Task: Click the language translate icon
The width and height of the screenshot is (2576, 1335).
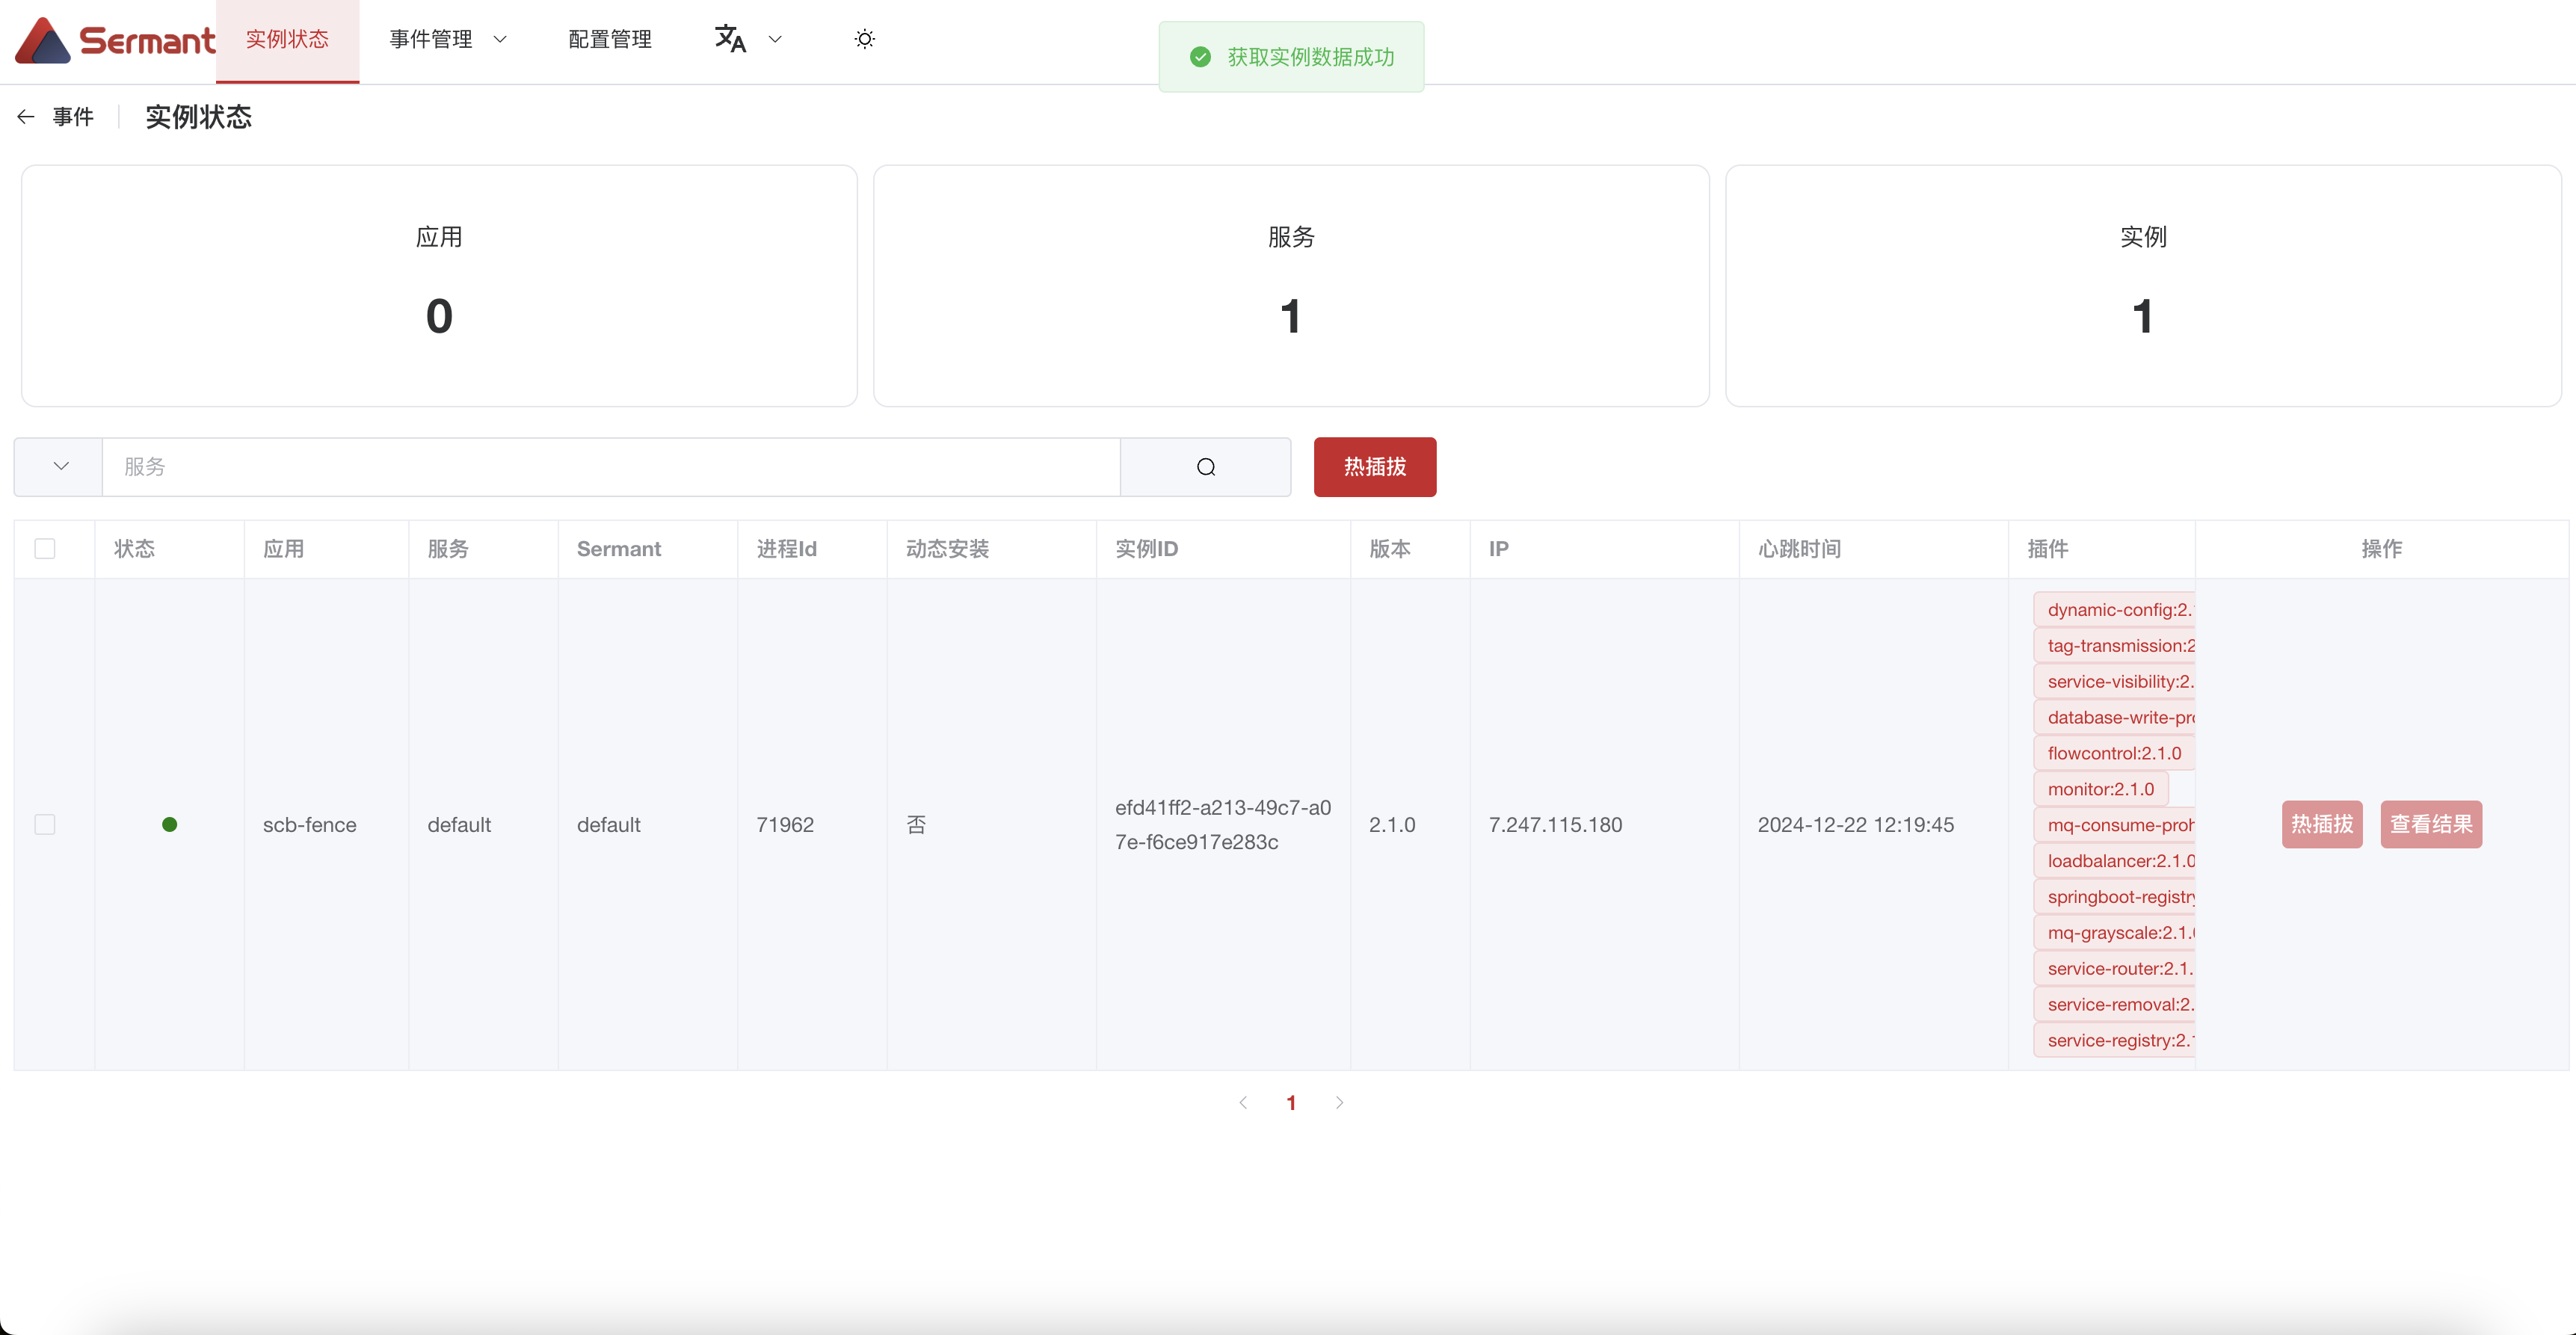Action: point(730,39)
